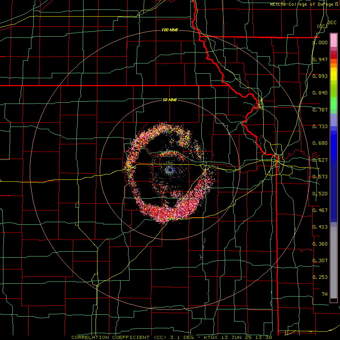Click the 0.787 legend value

click(320, 110)
